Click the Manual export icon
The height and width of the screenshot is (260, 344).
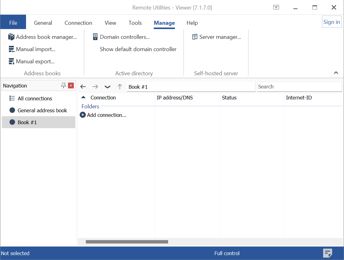[x=11, y=61]
